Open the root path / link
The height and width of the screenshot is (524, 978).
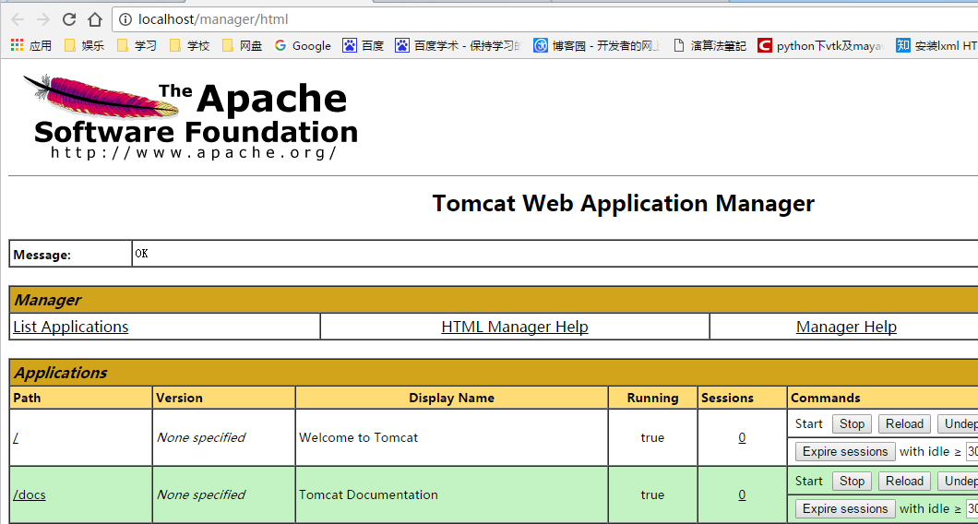[x=16, y=438]
